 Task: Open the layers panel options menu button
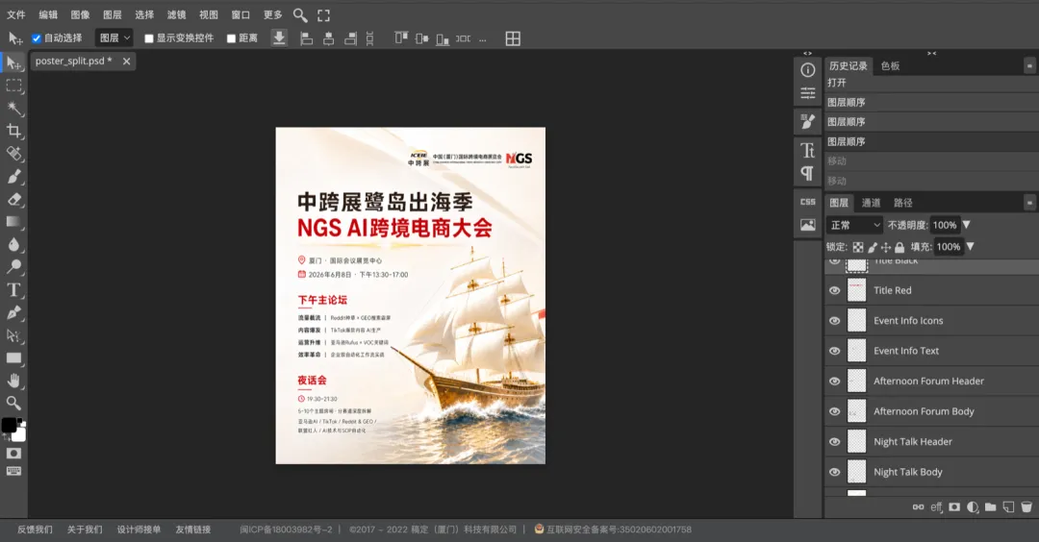(x=1029, y=203)
